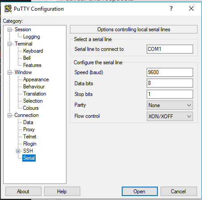Click the Open button
Viewport: 202px width, 200px height.
[140, 192]
